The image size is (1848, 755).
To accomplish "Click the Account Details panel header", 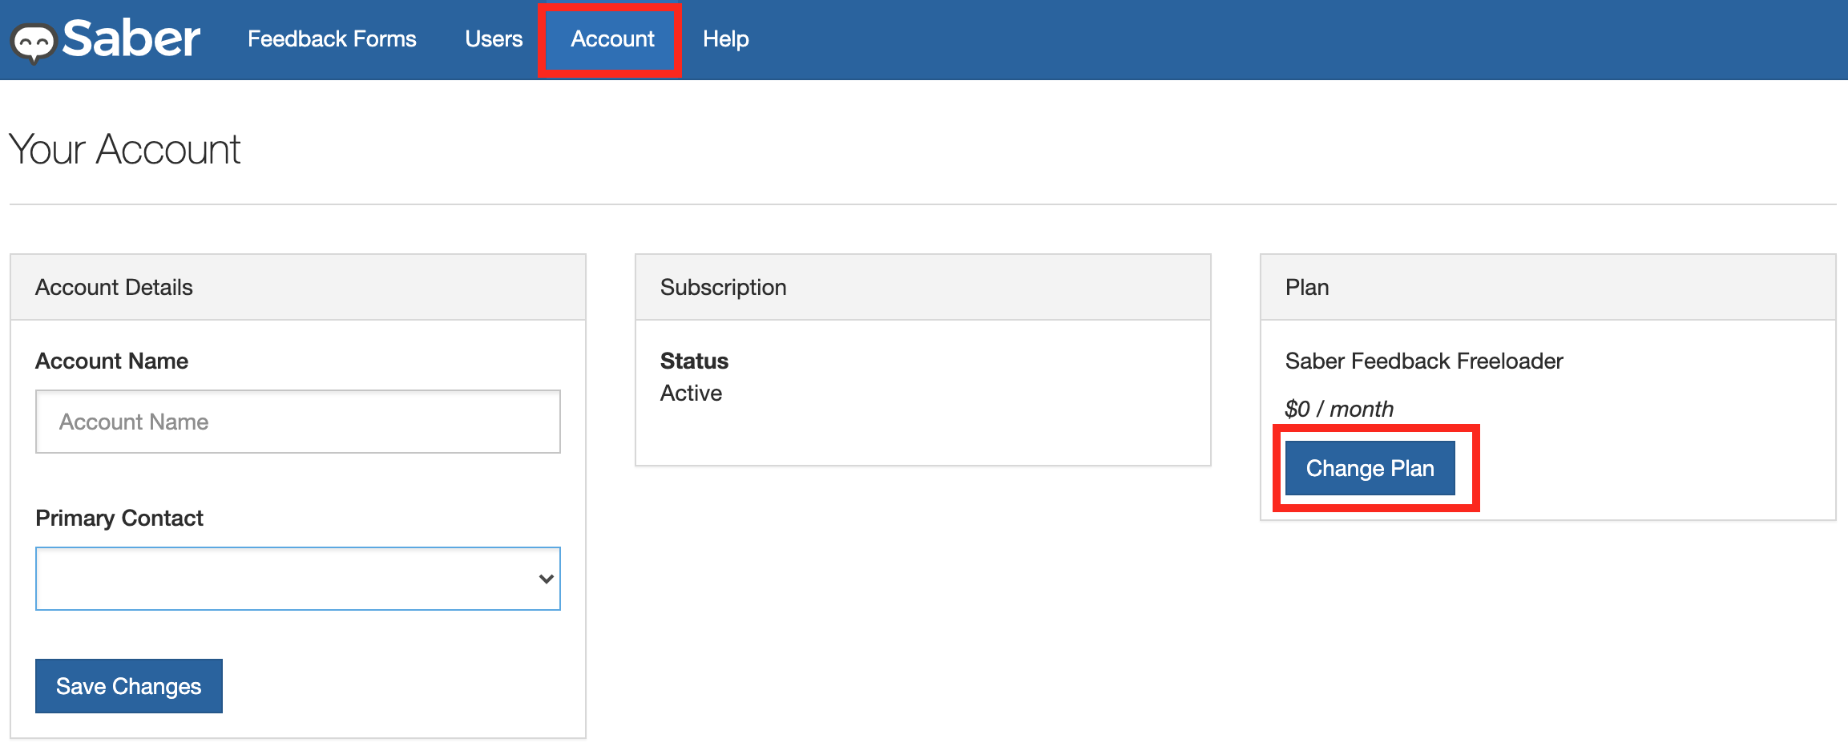I will click(x=114, y=288).
